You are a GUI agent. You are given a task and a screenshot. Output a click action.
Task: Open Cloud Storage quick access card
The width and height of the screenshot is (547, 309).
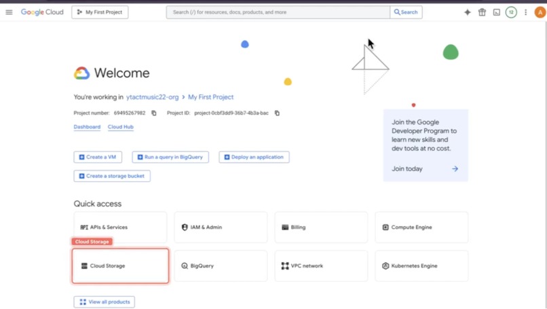(x=120, y=266)
